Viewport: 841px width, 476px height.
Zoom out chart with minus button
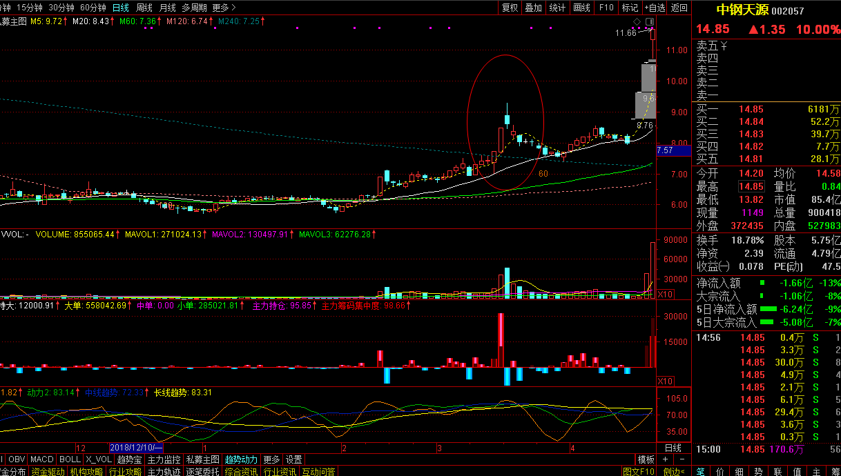pos(682,459)
